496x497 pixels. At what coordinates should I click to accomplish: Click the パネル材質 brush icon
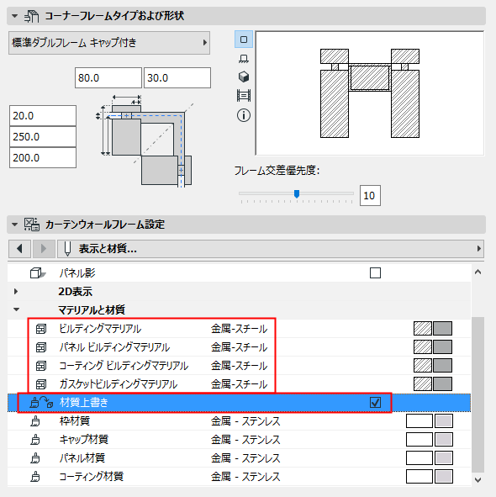coord(35,458)
